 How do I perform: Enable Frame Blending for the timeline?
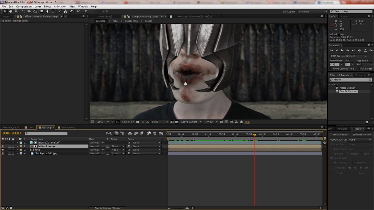click(136, 133)
